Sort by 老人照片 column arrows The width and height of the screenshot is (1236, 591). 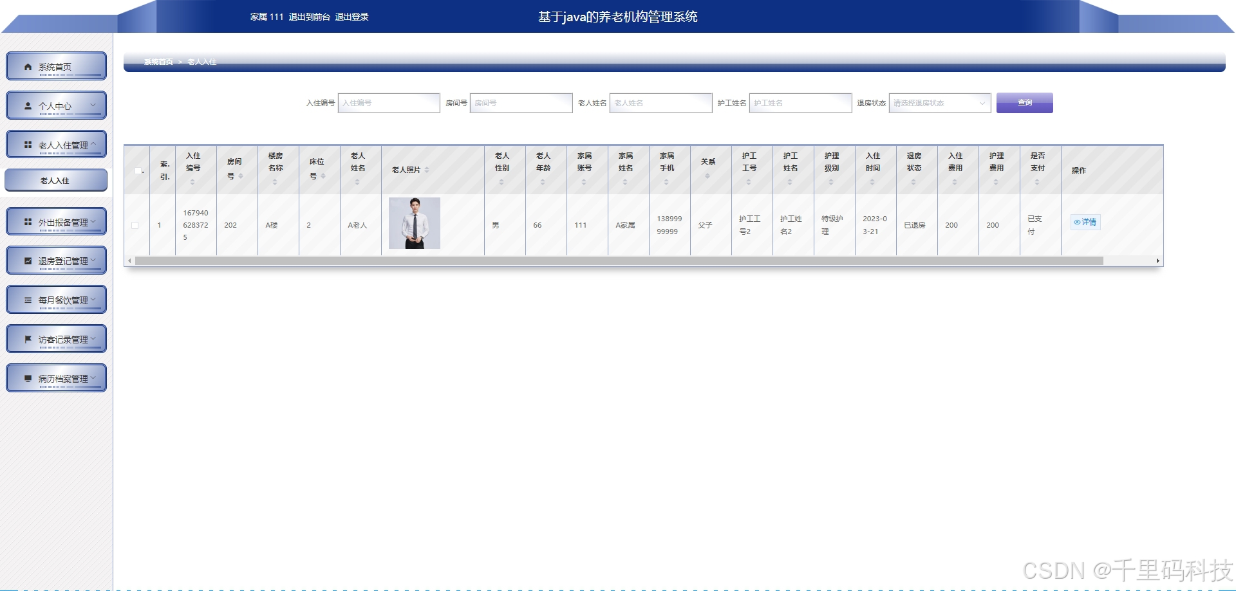point(427,170)
